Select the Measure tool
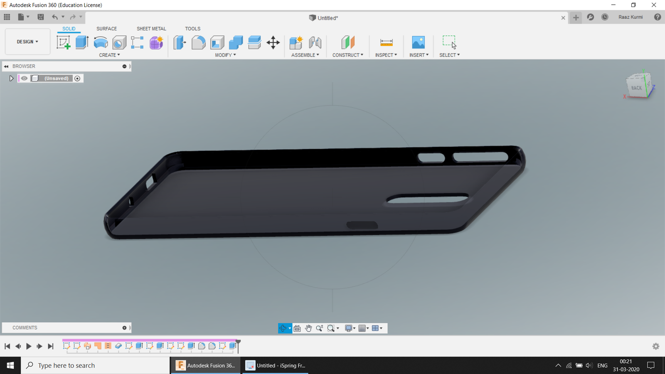 387,42
